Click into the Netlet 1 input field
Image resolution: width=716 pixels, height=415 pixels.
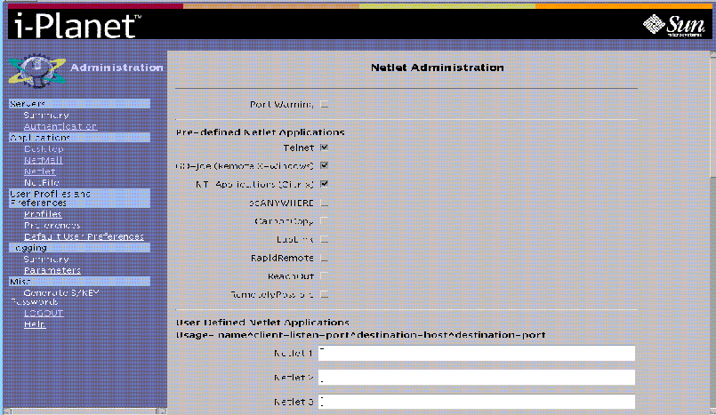click(476, 353)
